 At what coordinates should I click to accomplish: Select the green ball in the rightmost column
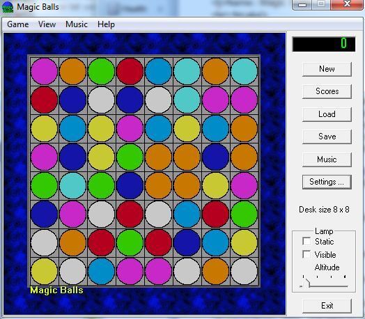pos(244,214)
